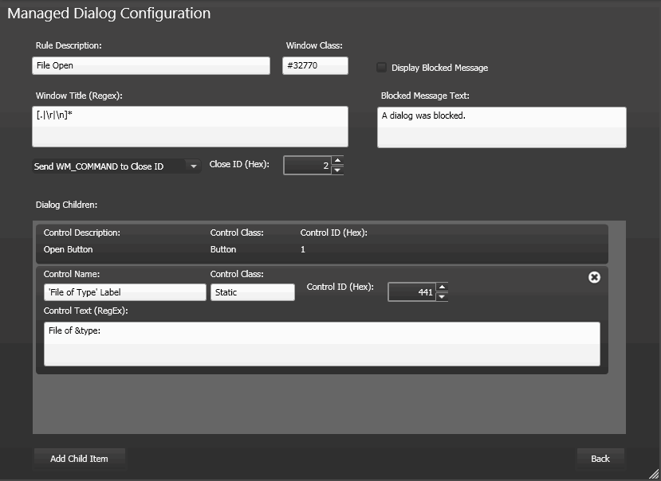This screenshot has height=481, width=661.
Task: Click the window resize grip corner
Action: [654, 474]
